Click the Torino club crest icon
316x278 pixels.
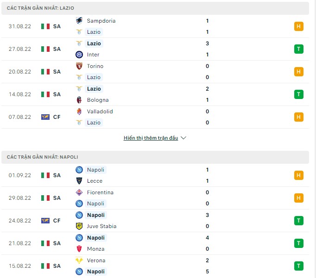(x=79, y=66)
